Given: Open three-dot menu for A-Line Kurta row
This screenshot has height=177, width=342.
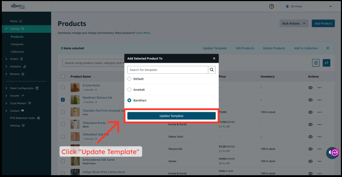Looking at the screenshot, I should pyautogui.click(x=320, y=87).
